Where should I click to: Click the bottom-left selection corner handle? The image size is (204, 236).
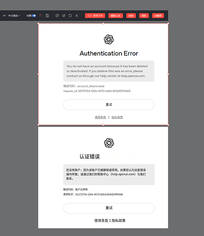[38, 125]
